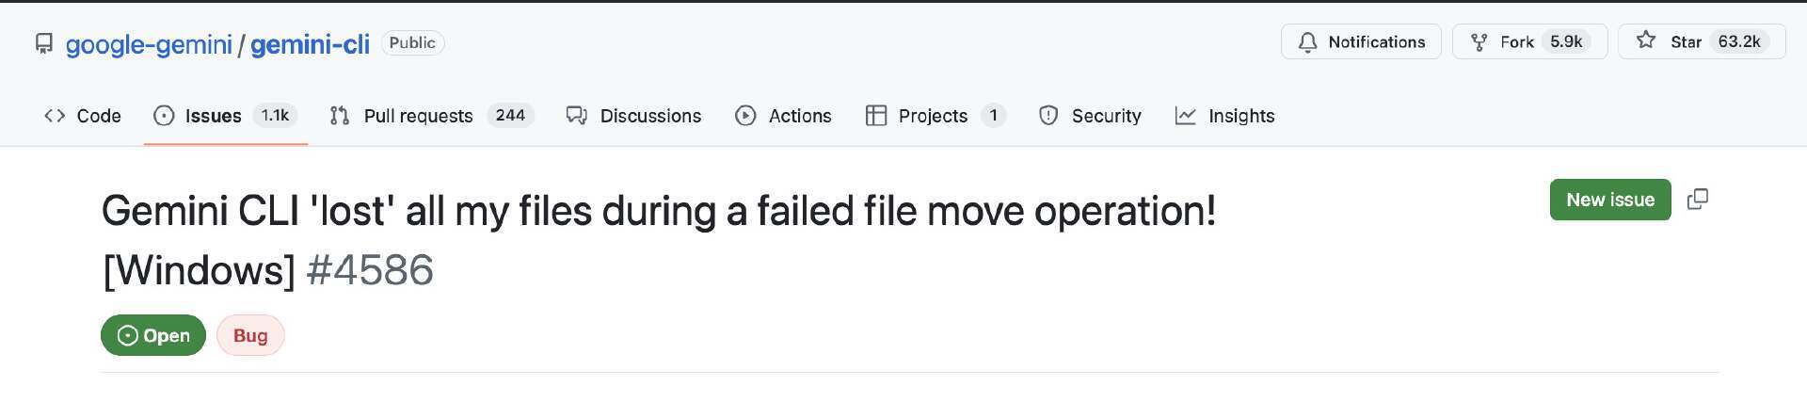Image resolution: width=1807 pixels, height=402 pixels.
Task: Open the gemini-cli repository link
Action: (310, 44)
